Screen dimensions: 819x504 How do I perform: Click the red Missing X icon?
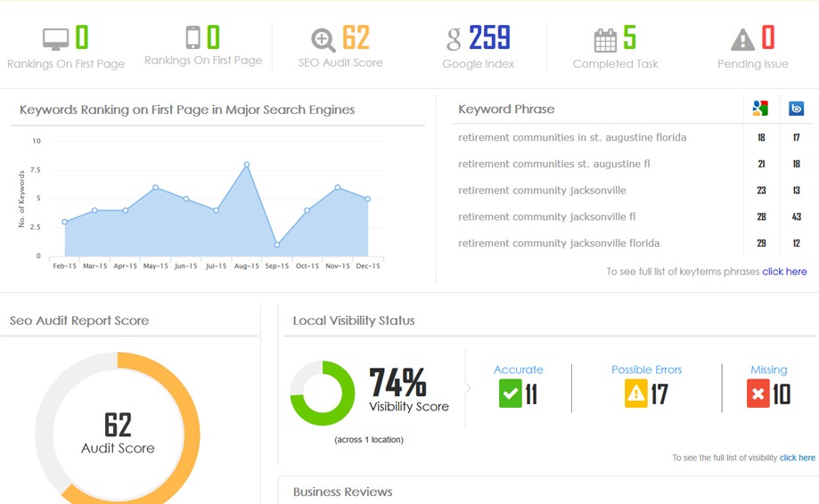[x=758, y=394]
